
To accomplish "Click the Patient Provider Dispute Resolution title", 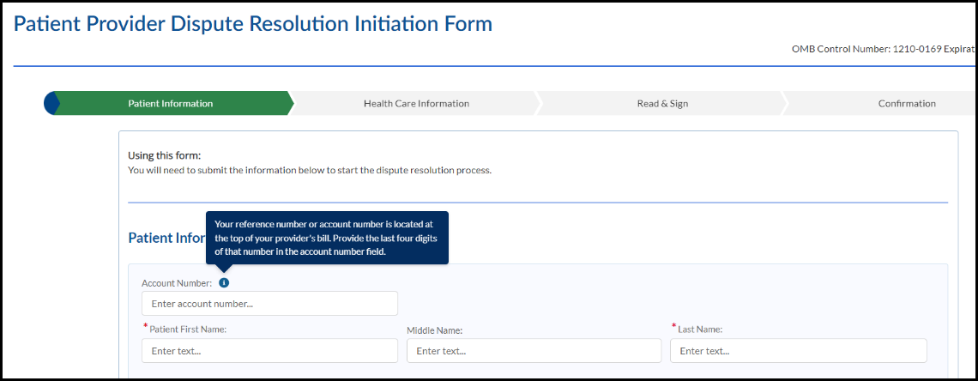I will 253,24.
